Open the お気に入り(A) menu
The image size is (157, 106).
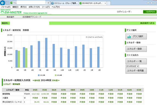click(34, 7)
